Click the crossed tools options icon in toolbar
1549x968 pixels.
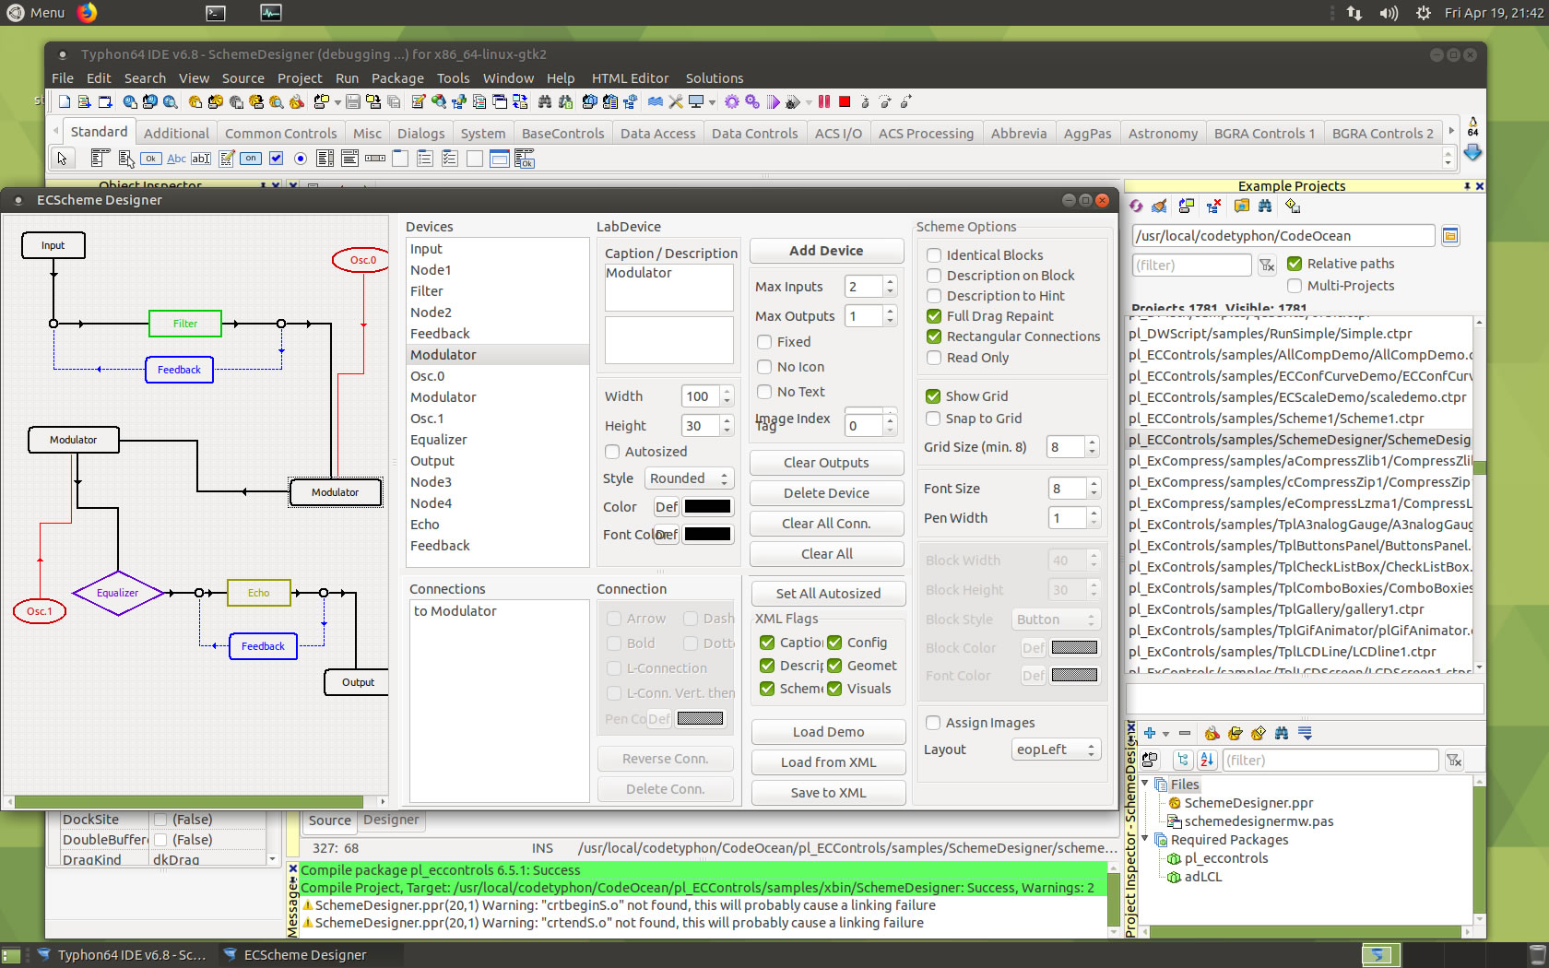tap(676, 101)
